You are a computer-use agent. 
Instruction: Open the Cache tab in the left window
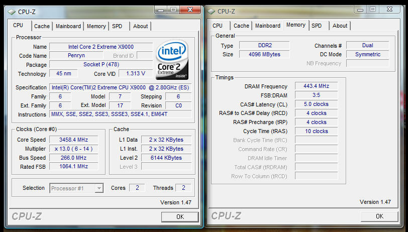(42, 26)
